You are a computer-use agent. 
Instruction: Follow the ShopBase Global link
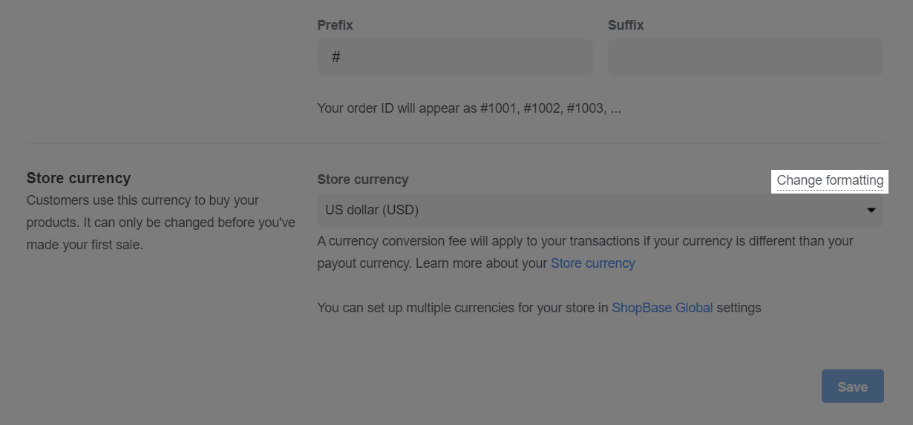(662, 308)
